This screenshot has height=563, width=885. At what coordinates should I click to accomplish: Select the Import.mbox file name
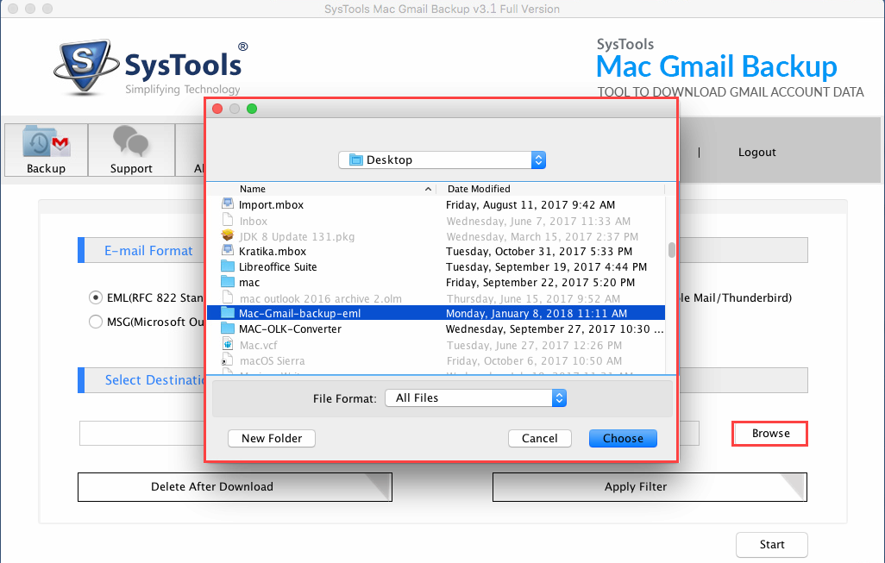pos(271,205)
